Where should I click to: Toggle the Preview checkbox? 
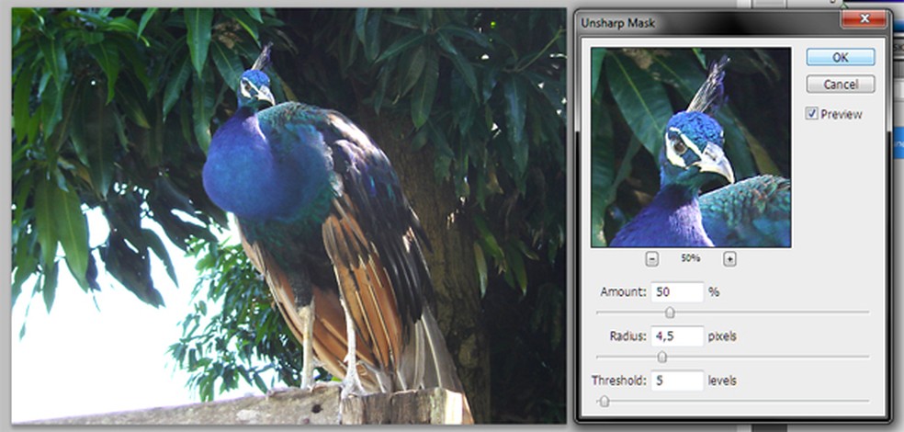click(x=812, y=114)
